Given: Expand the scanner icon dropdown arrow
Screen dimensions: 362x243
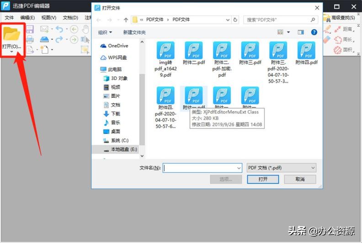Looking at the screenshot, I should pos(52,39).
